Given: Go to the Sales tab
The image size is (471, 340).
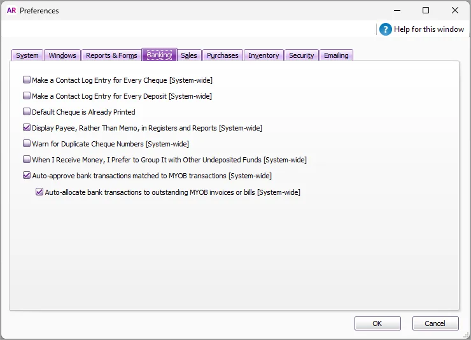Looking at the screenshot, I should tap(189, 55).
